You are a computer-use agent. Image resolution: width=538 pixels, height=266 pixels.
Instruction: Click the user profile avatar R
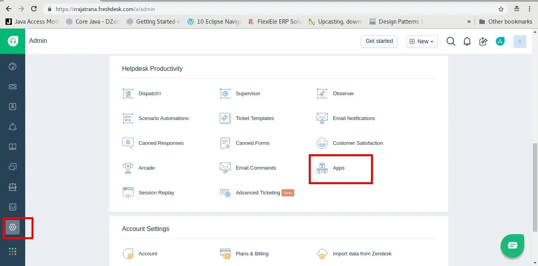click(520, 42)
